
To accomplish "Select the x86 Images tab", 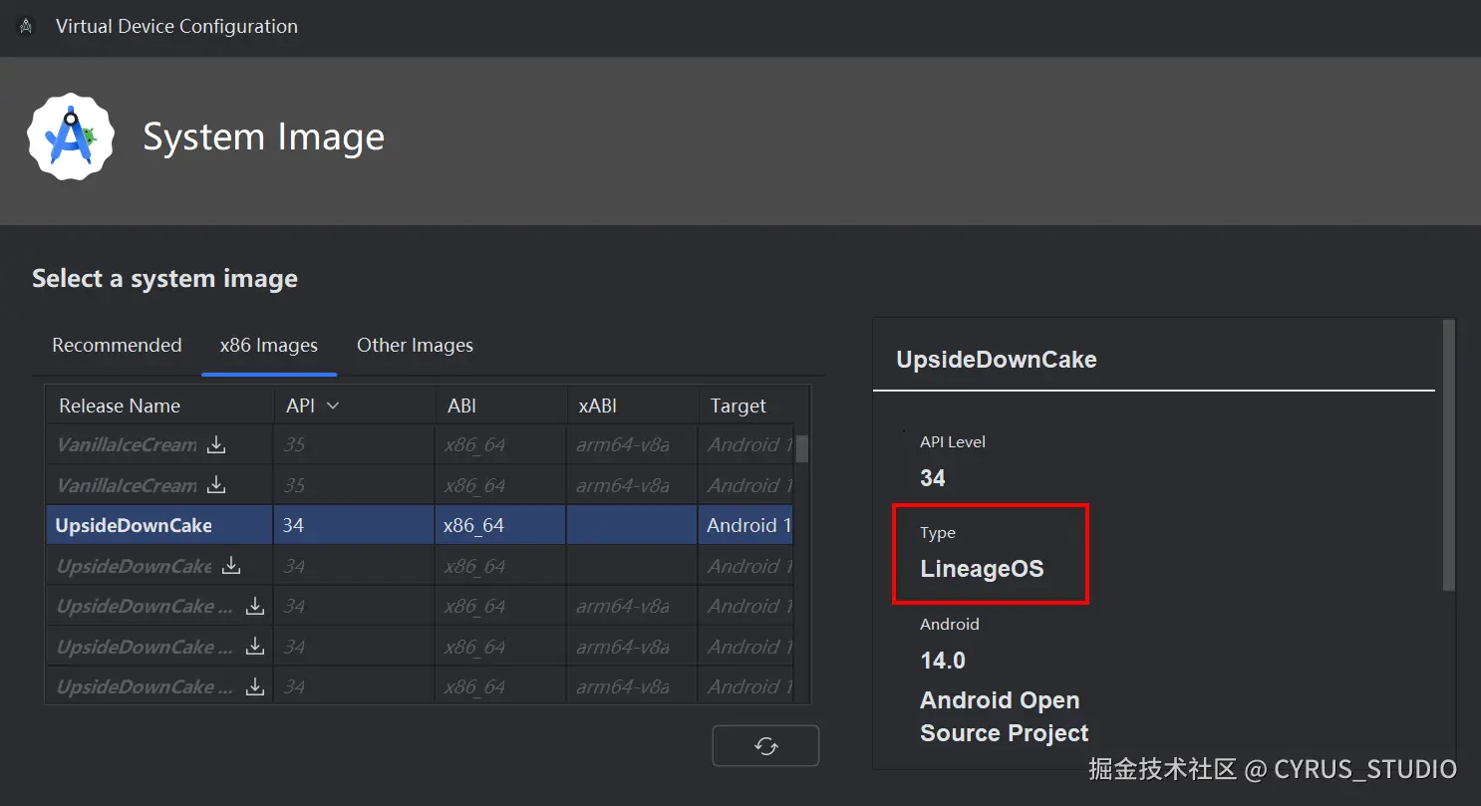I will pos(268,346).
